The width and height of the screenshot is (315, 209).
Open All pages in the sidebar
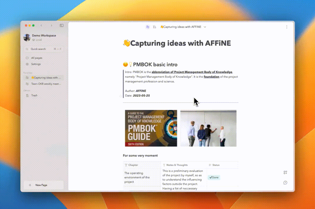(43, 58)
